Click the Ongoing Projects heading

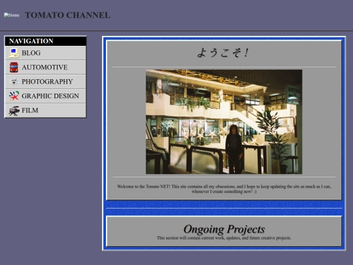[x=224, y=229]
